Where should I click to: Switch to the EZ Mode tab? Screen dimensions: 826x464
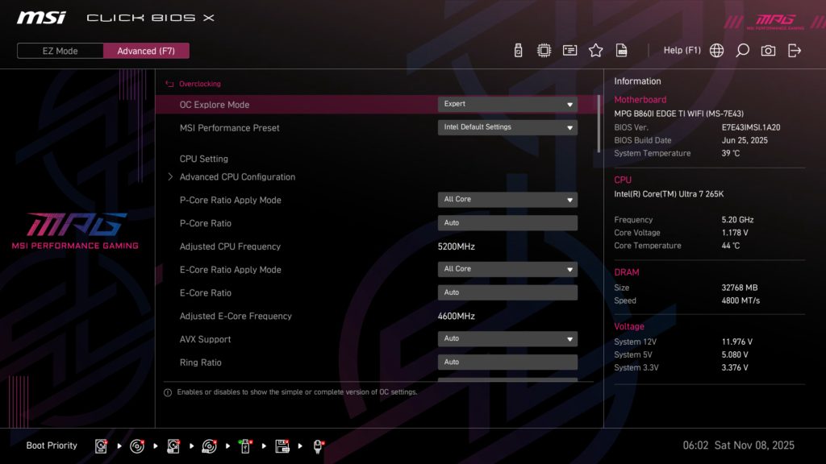[x=59, y=50]
